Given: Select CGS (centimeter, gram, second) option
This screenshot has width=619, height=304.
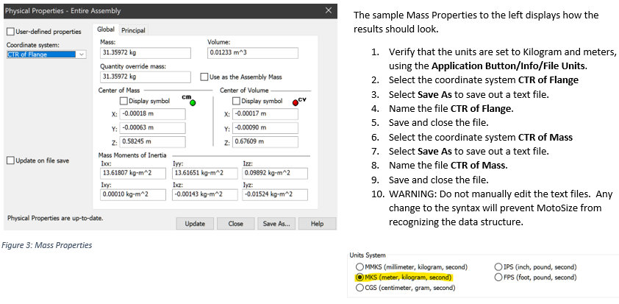Looking at the screenshot, I should coord(359,288).
